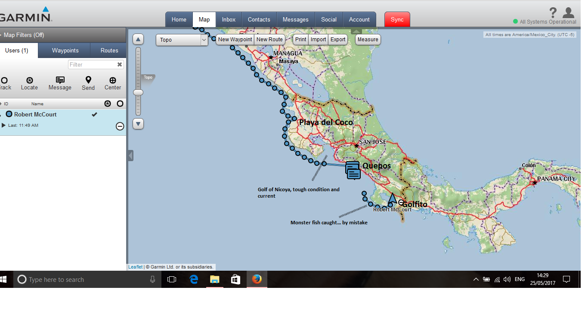Image resolution: width=588 pixels, height=330 pixels.
Task: Click the New Waypoint button
Action: click(x=235, y=39)
